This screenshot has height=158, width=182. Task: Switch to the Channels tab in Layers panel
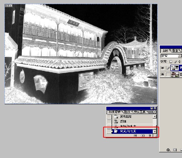175,51
